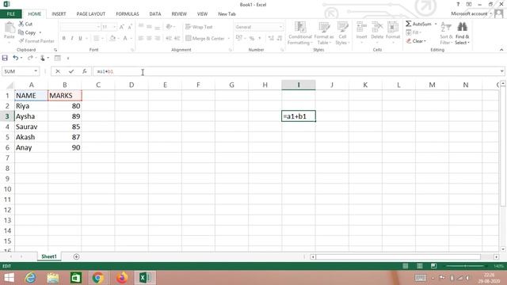Click the Undo arrow icon

15,58
